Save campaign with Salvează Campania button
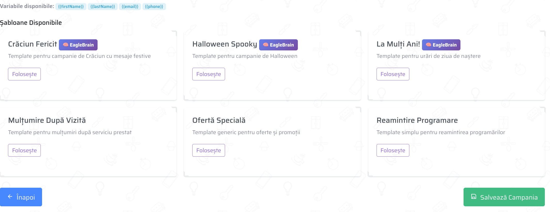 click(x=504, y=197)
